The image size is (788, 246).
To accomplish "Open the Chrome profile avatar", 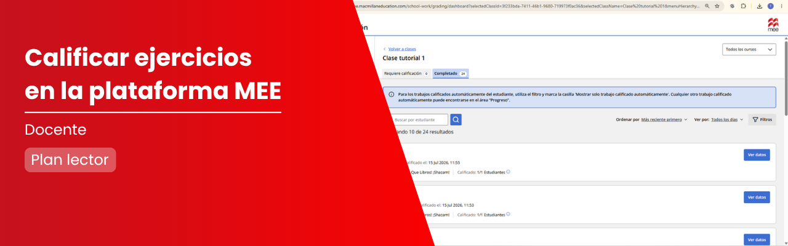I will [770, 6].
